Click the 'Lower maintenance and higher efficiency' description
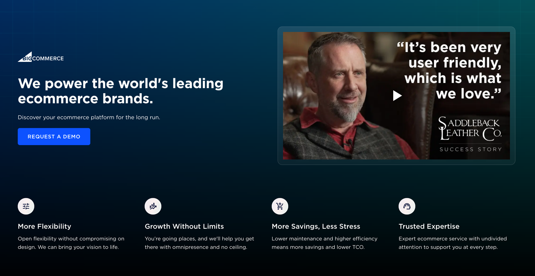This screenshot has height=276, width=535. 324,243
